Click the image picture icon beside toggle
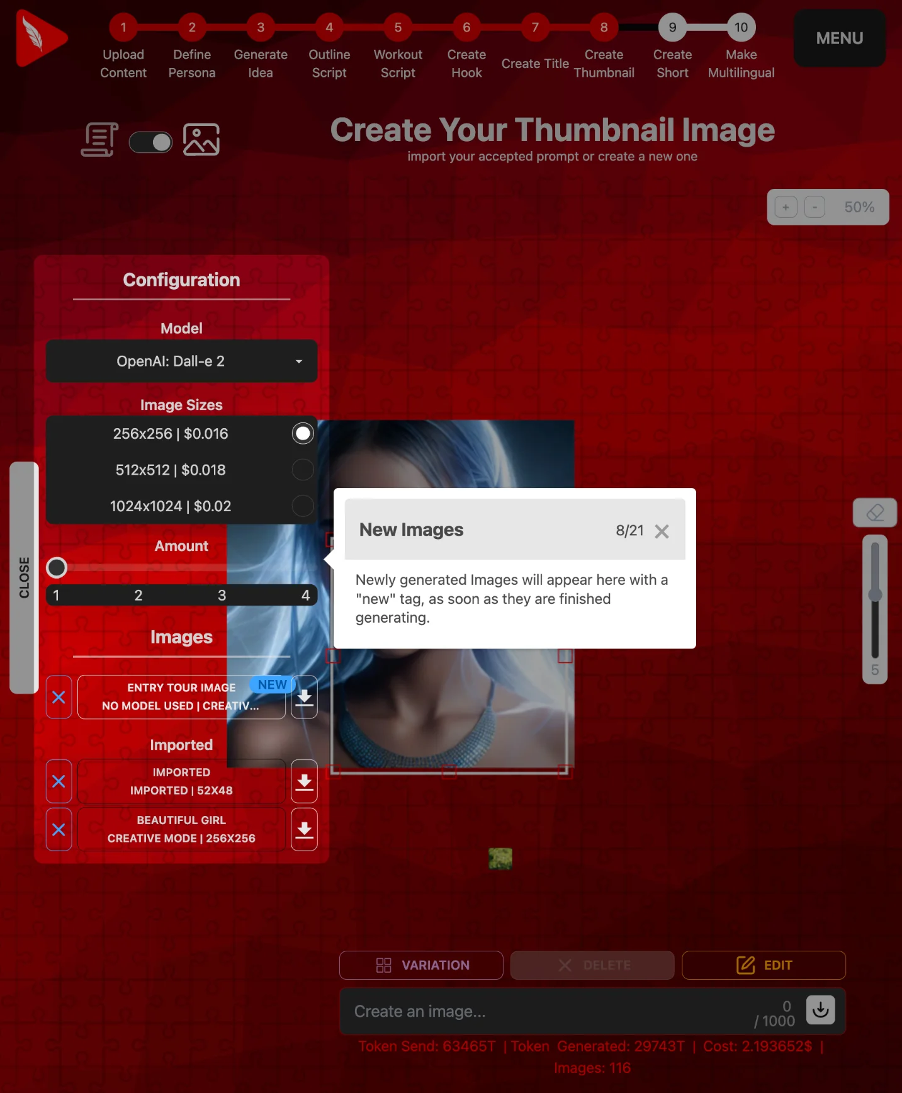The width and height of the screenshot is (902, 1093). [201, 139]
